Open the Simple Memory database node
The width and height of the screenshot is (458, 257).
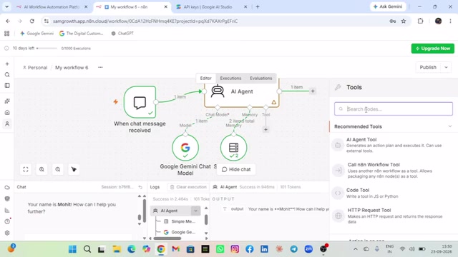click(233, 148)
